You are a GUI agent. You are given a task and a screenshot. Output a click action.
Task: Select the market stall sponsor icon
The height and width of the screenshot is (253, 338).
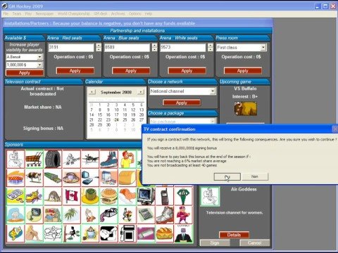(15, 178)
